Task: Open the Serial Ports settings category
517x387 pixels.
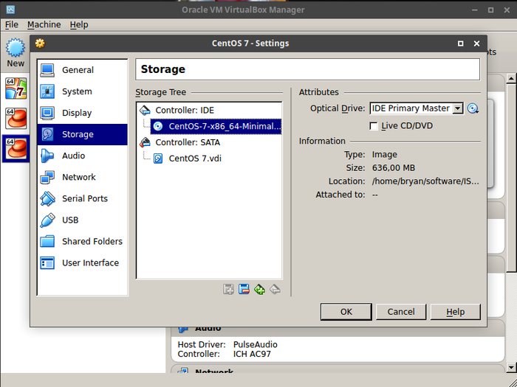Action: [x=82, y=198]
